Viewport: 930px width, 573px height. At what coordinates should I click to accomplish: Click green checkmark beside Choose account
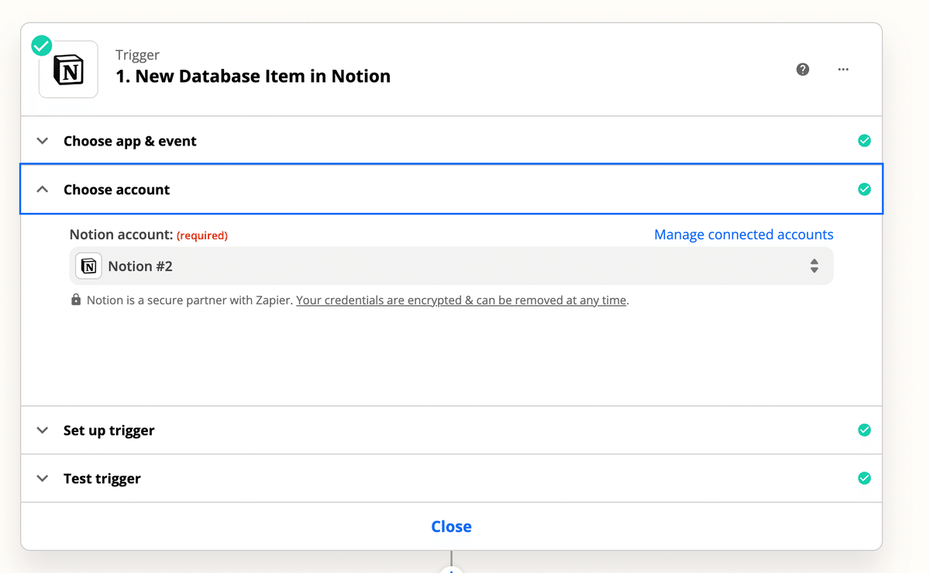tap(864, 190)
